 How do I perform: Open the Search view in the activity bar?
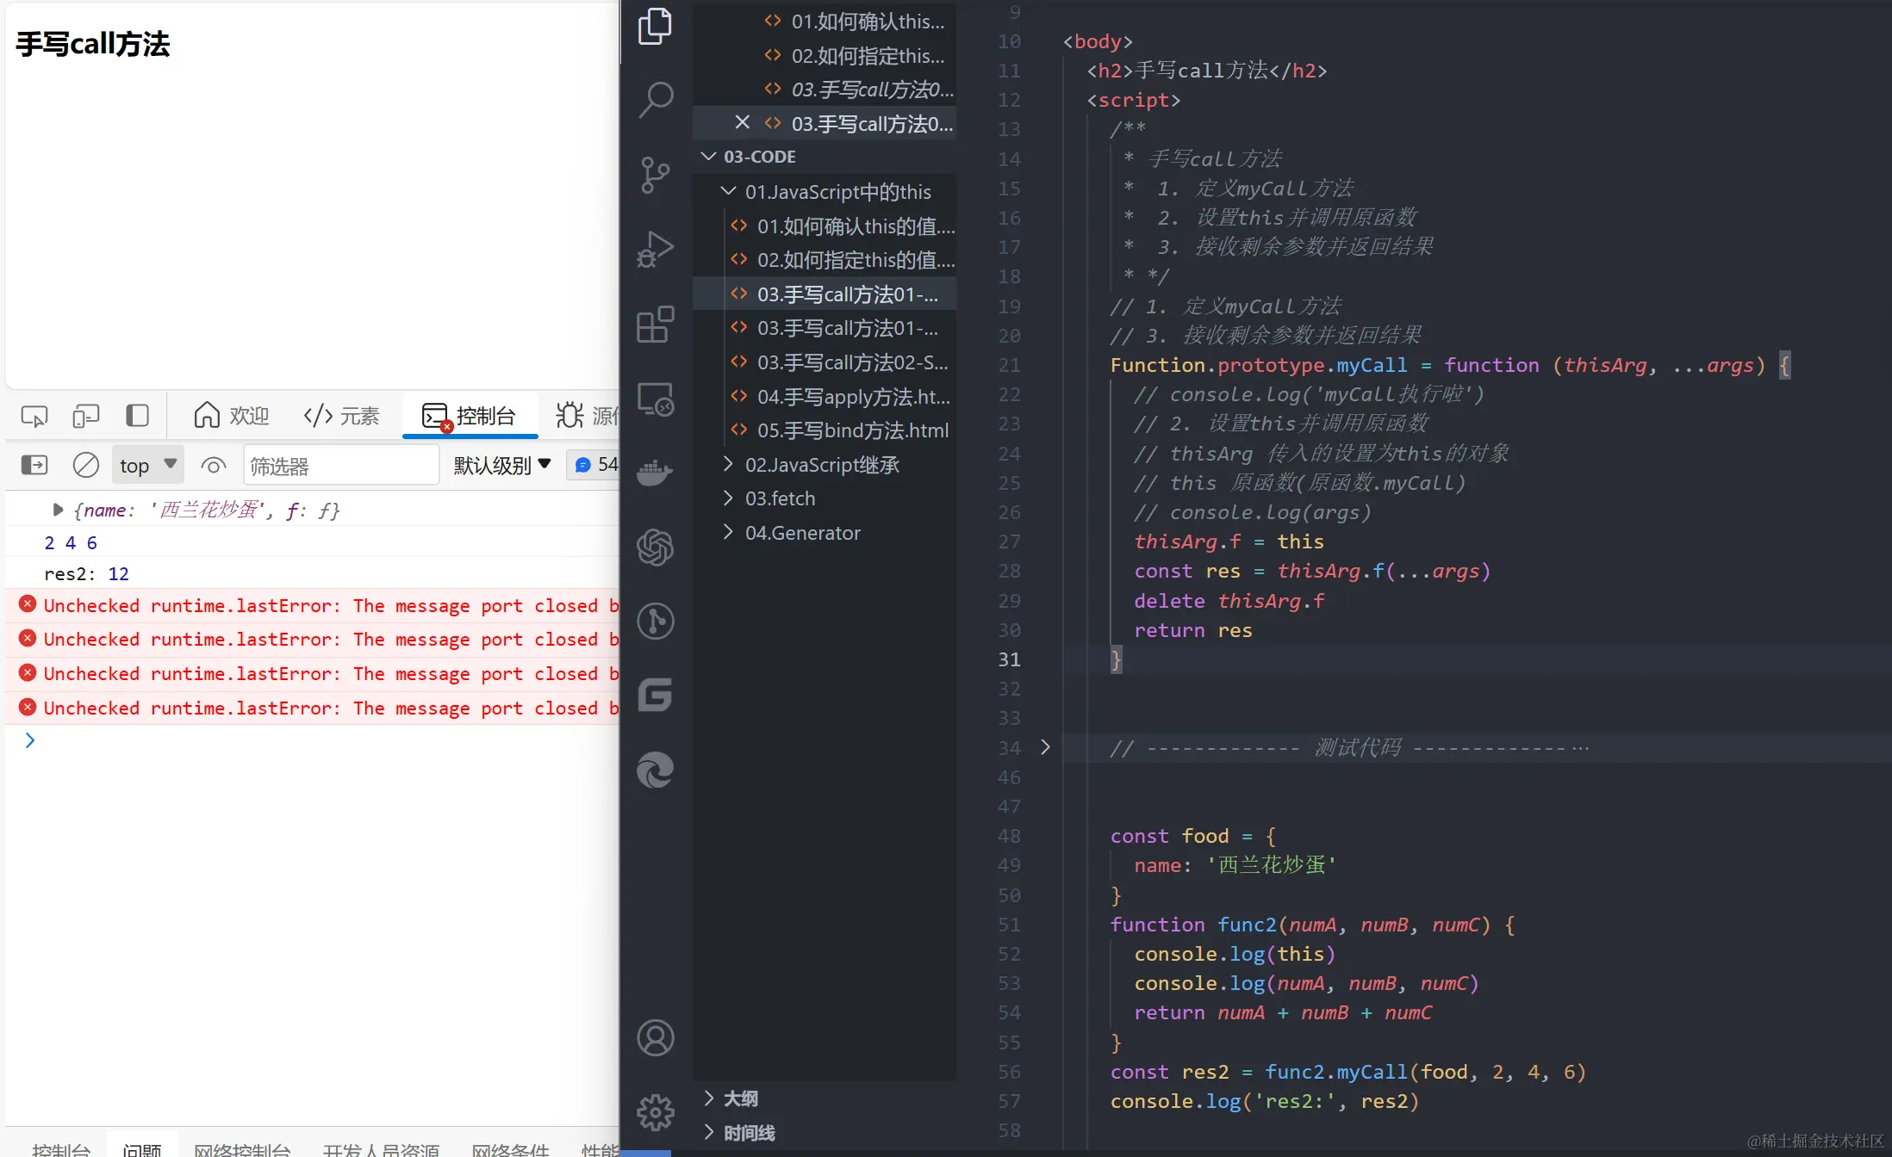coord(655,100)
